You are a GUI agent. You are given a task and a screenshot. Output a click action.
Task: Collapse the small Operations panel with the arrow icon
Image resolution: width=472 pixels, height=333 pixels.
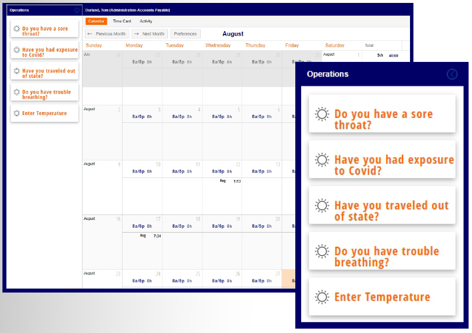(x=77, y=10)
